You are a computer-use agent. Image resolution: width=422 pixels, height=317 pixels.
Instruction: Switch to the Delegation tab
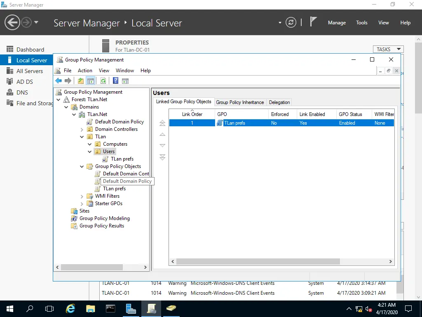click(x=279, y=102)
